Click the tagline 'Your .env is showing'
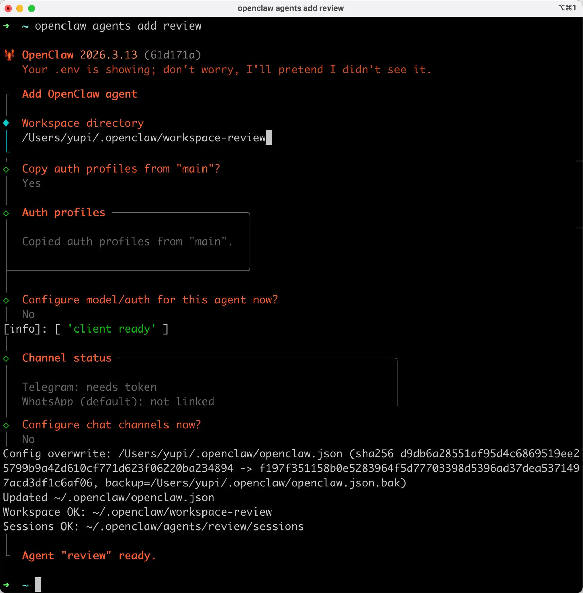This screenshot has width=583, height=593. pyautogui.click(x=89, y=69)
